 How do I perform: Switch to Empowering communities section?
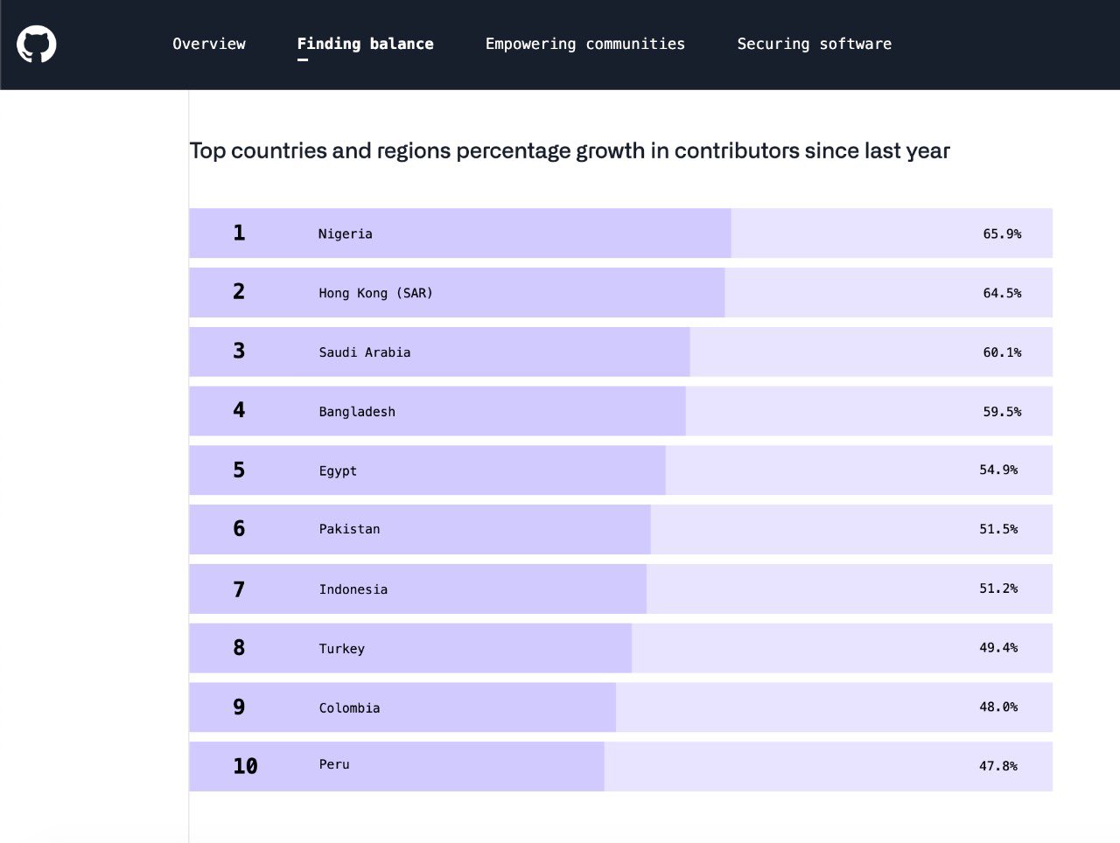[x=585, y=44]
